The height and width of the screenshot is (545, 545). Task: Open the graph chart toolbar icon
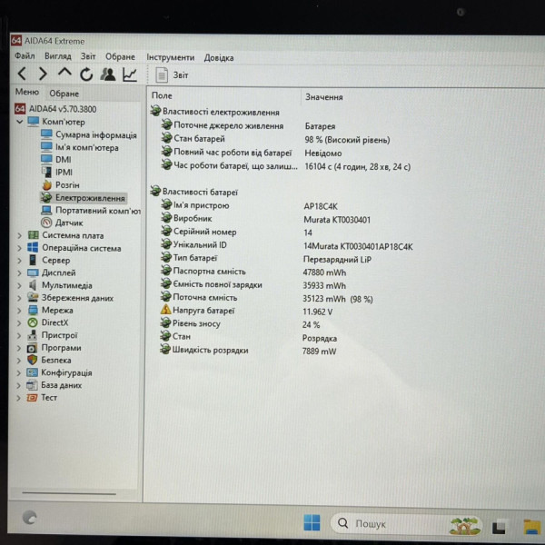pyautogui.click(x=130, y=74)
